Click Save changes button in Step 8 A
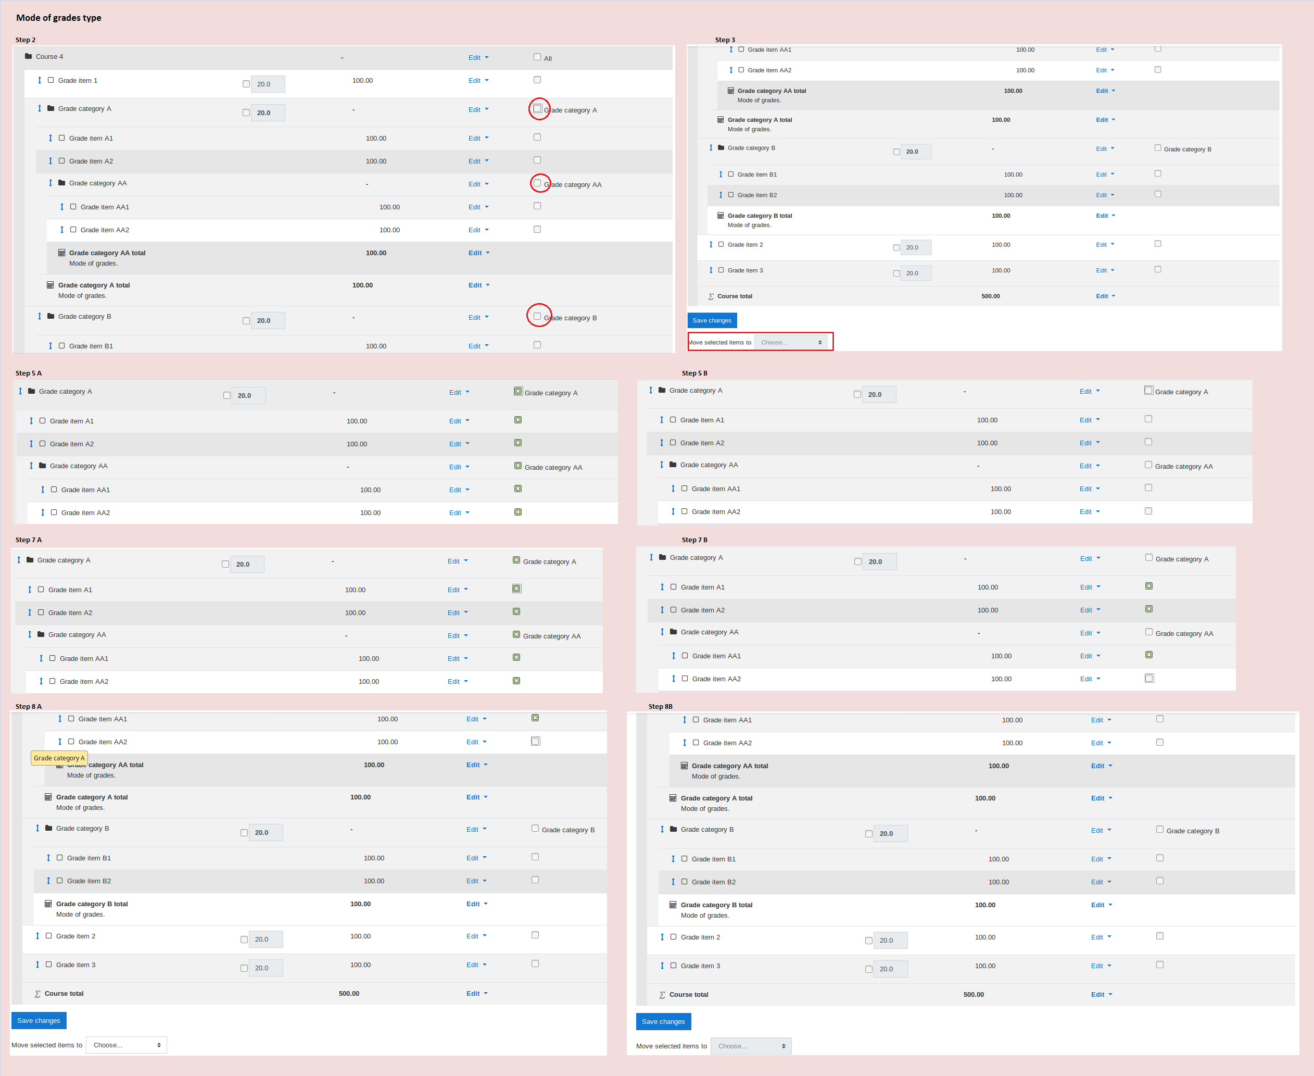 tap(39, 1020)
